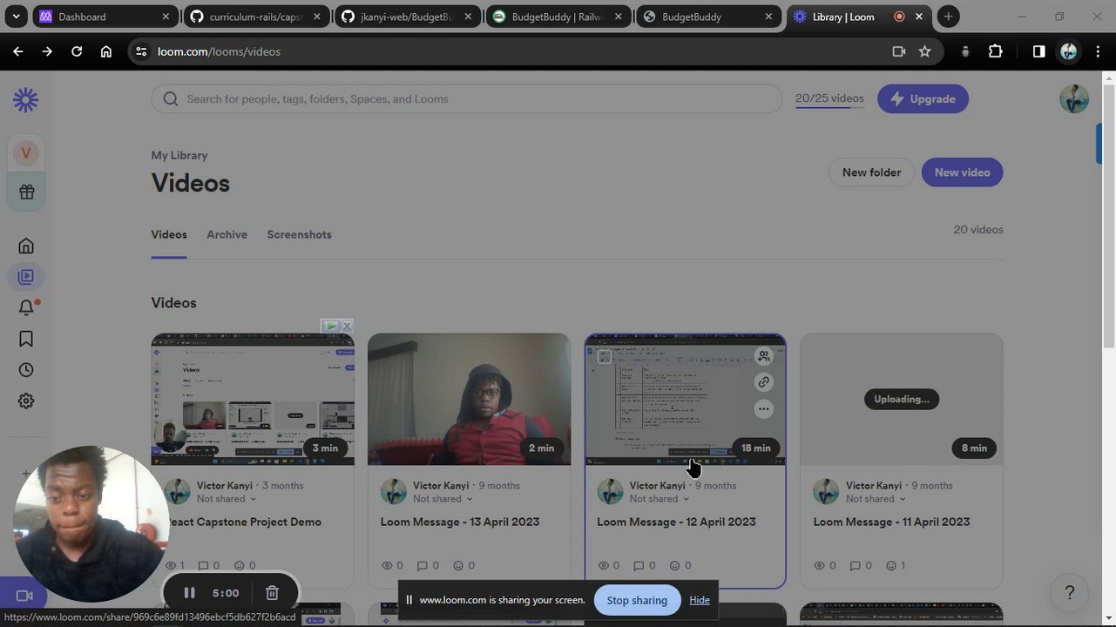Open Chrome profile avatar in toolbar
The width and height of the screenshot is (1116, 627).
(1069, 51)
